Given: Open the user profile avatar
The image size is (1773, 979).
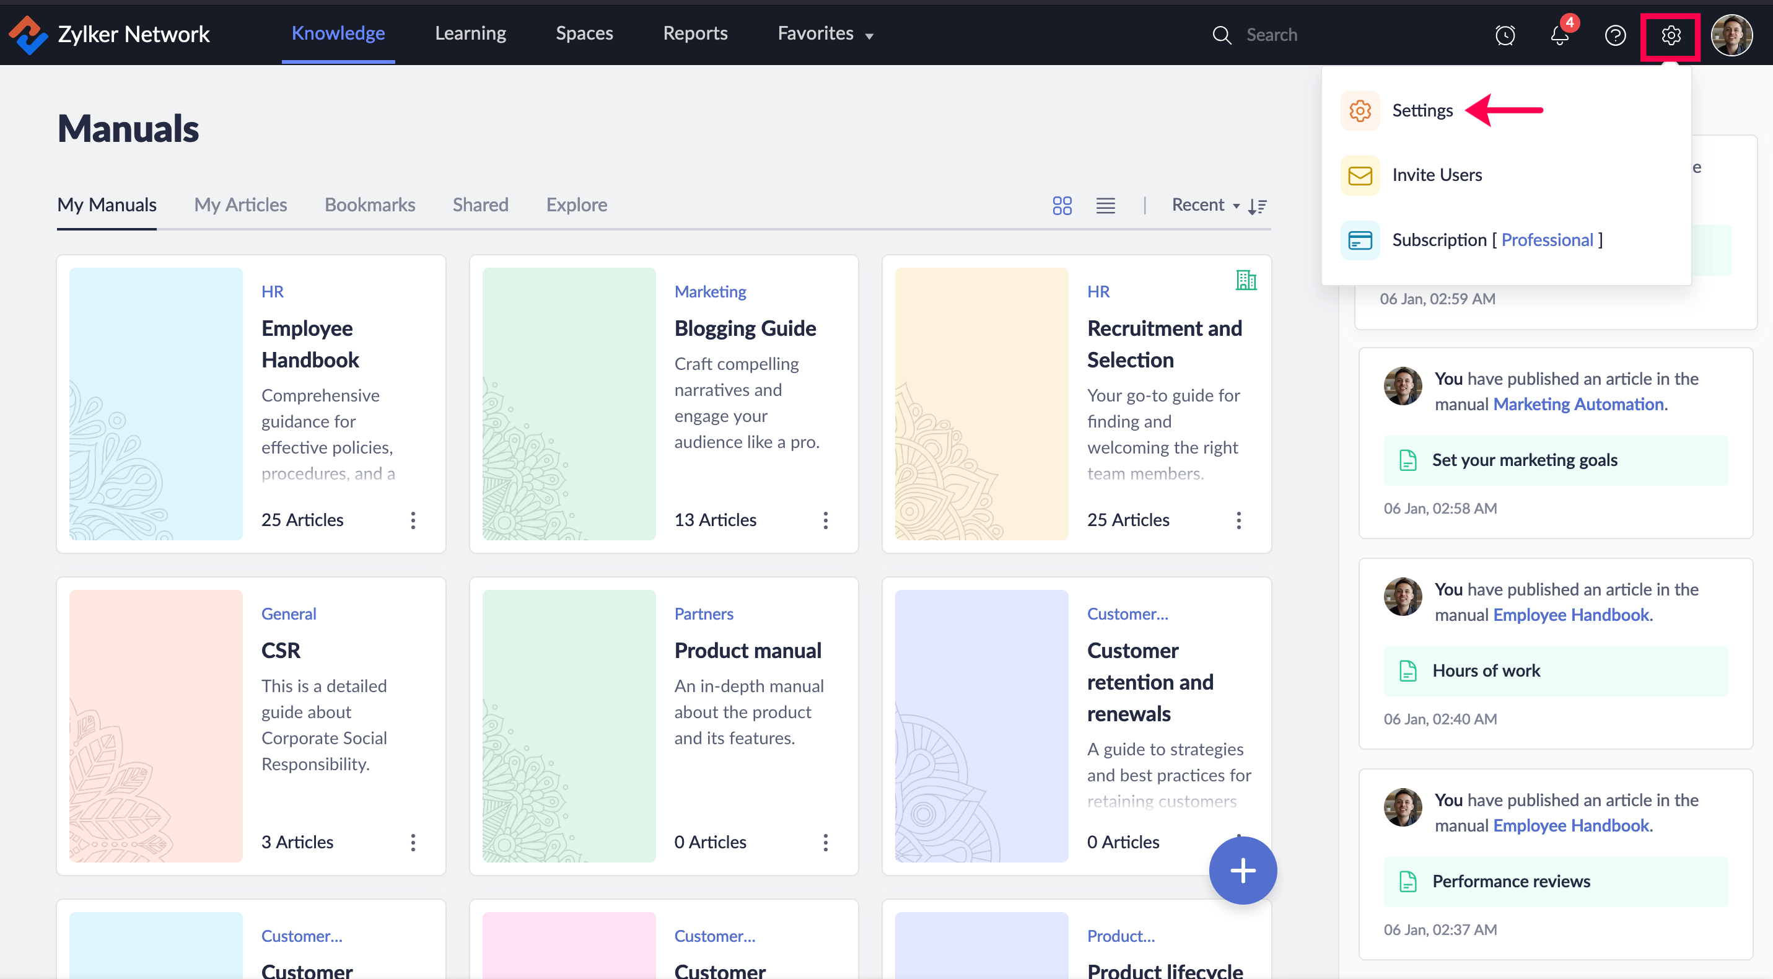Looking at the screenshot, I should (1731, 35).
